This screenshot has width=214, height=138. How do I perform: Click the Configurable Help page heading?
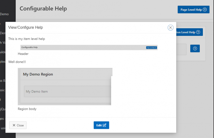pyautogui.click(x=43, y=9)
